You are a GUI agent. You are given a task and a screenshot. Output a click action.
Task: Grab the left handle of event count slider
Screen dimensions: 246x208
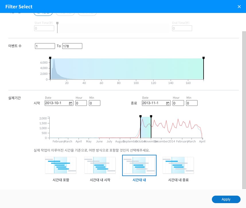(x=50, y=58)
